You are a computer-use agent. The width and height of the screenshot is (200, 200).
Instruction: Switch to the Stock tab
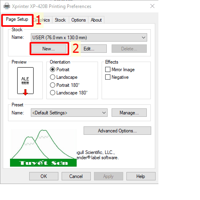60,20
